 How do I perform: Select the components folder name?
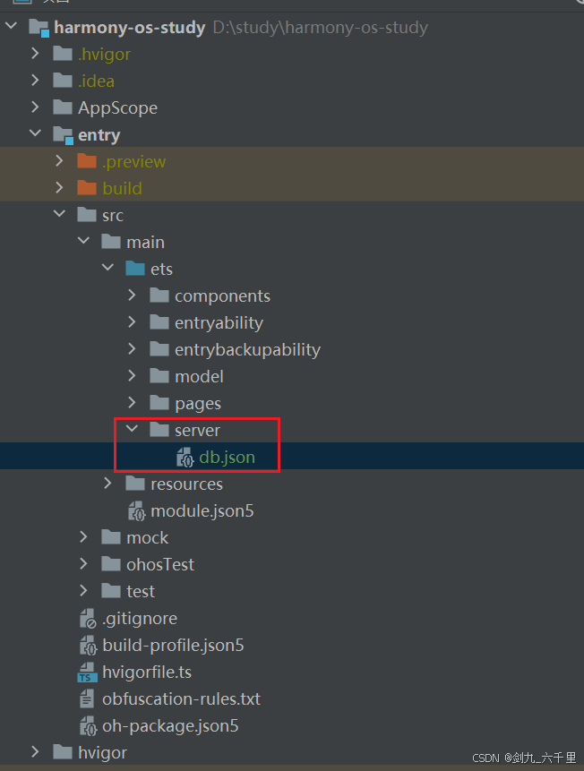pyautogui.click(x=222, y=296)
